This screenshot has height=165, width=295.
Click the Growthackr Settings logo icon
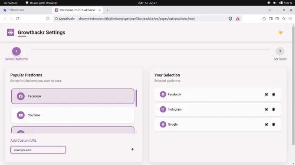coord(10,32)
